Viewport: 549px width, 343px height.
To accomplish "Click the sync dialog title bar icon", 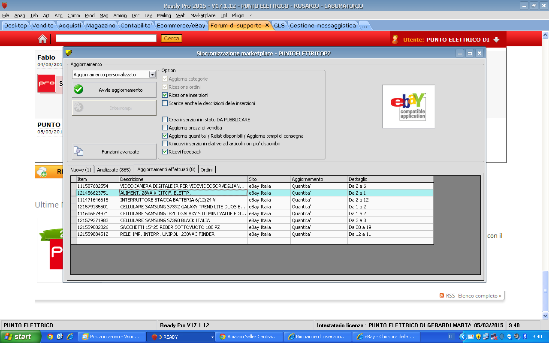I will pyautogui.click(x=69, y=53).
